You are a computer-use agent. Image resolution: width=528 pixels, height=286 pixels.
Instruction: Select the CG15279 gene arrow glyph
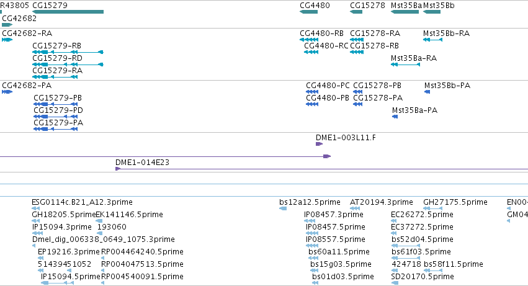tap(68, 12)
